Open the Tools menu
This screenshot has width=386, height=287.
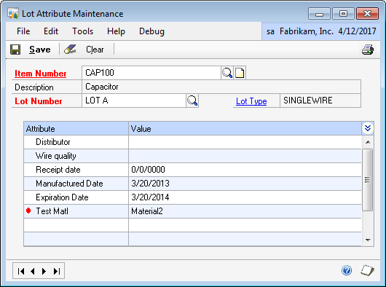[83, 31]
